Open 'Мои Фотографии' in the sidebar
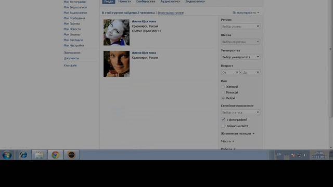Viewport: 333px width, 187px height. (75, 2)
